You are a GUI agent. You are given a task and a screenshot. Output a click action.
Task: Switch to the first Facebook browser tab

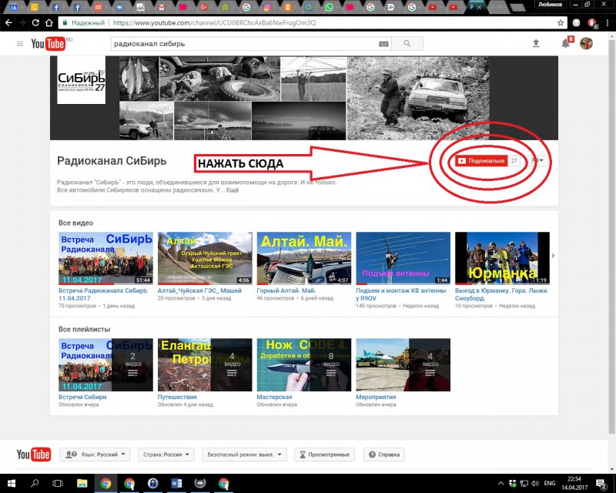pyautogui.click(x=55, y=7)
